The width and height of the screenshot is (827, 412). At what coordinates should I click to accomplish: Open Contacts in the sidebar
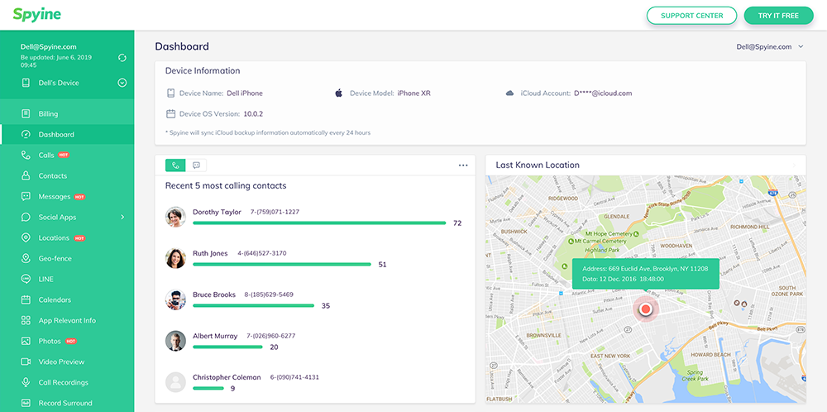coord(67,175)
